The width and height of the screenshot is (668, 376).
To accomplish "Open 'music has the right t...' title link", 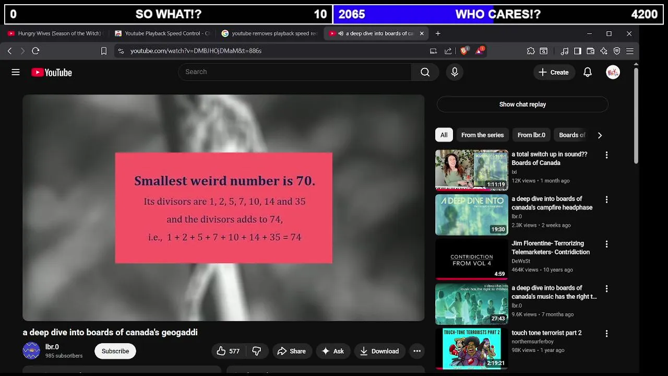I will click(x=554, y=292).
